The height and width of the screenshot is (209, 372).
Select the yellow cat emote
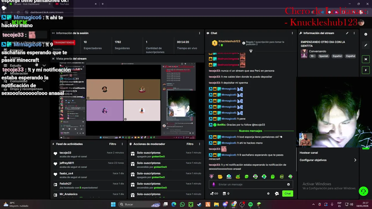coord(220,176)
